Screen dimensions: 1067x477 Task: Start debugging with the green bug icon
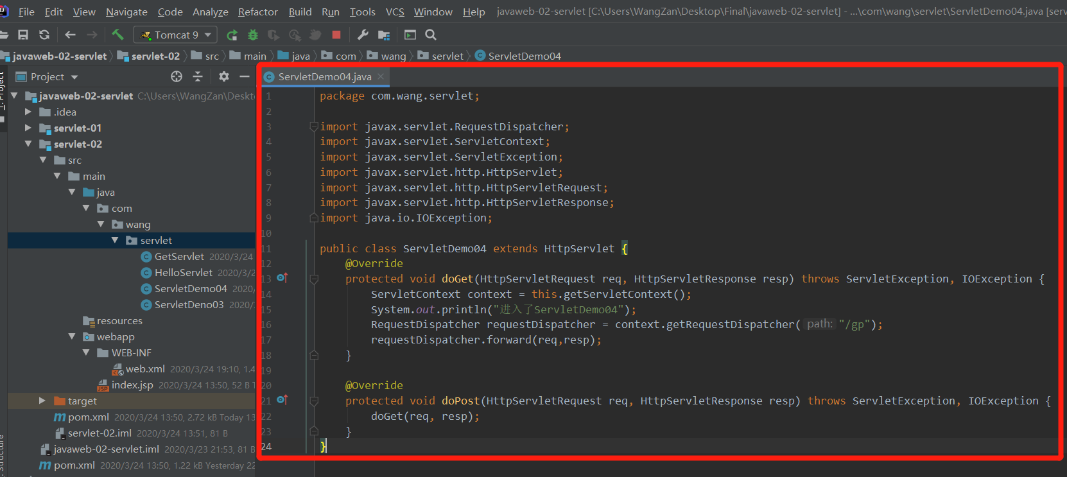click(253, 35)
